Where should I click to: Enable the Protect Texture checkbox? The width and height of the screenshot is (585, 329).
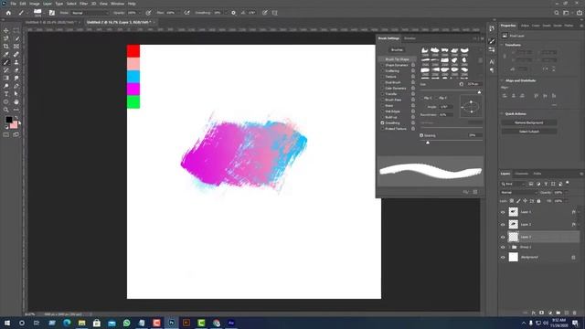[x=382, y=129]
